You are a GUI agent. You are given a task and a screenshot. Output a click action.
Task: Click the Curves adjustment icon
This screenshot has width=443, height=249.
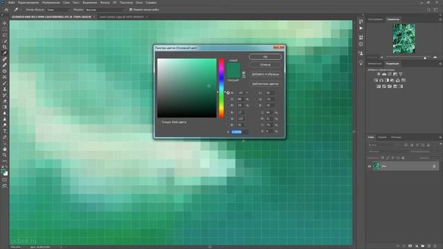coord(390,74)
